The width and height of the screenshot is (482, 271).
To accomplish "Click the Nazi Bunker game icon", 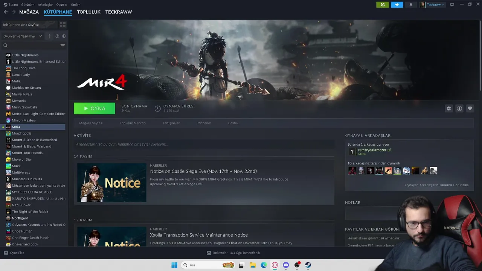I will [x=8, y=205].
